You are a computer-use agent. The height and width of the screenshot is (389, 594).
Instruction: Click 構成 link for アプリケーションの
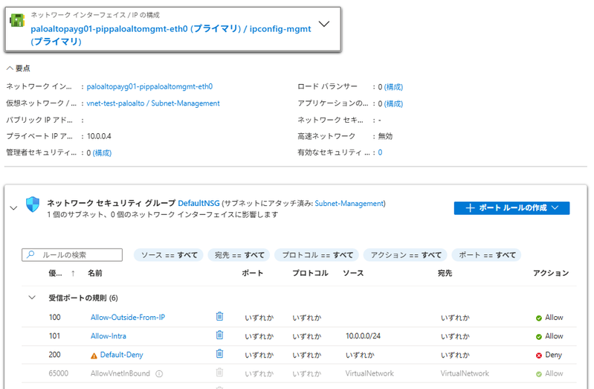pyautogui.click(x=393, y=103)
